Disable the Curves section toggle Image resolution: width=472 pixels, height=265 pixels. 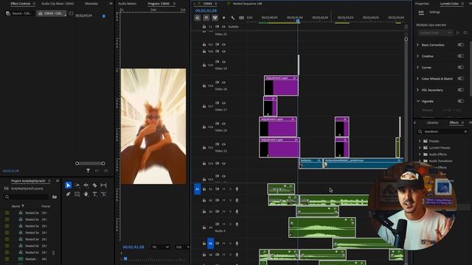(460, 67)
